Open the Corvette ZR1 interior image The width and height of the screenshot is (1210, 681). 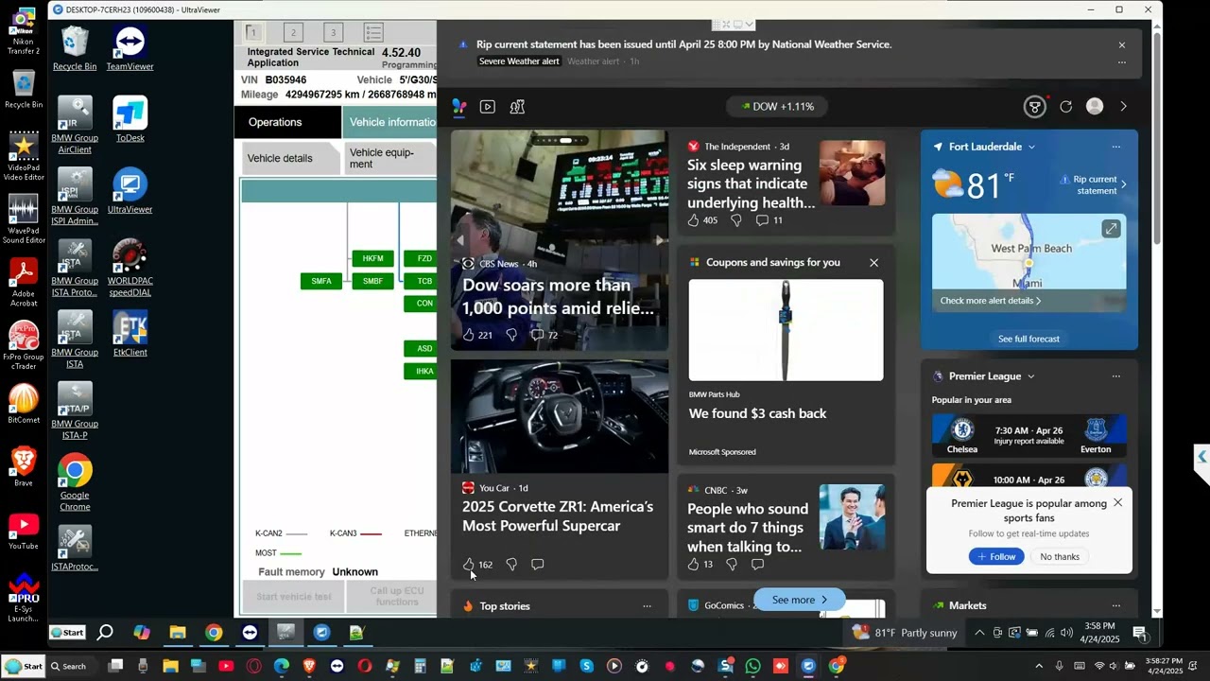coord(560,415)
